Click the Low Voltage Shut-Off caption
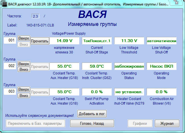Image resolution: width=185 pixels, height=133 pixels. (161, 50)
